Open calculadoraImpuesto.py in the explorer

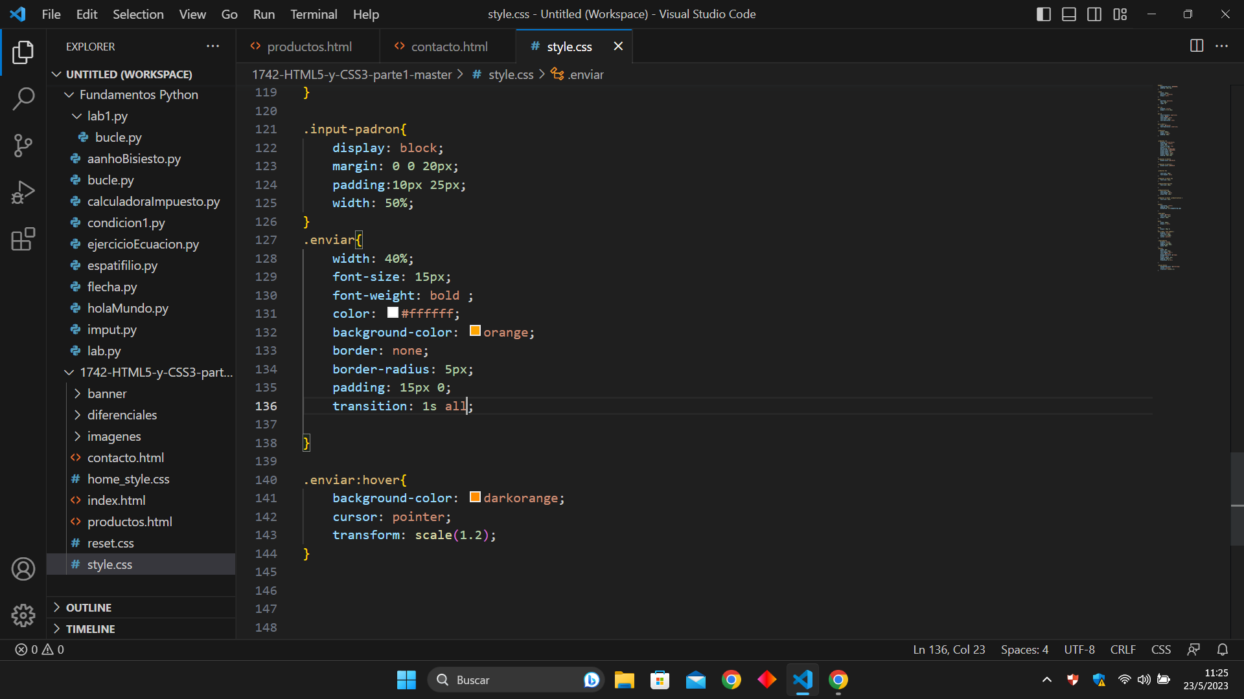(x=154, y=201)
